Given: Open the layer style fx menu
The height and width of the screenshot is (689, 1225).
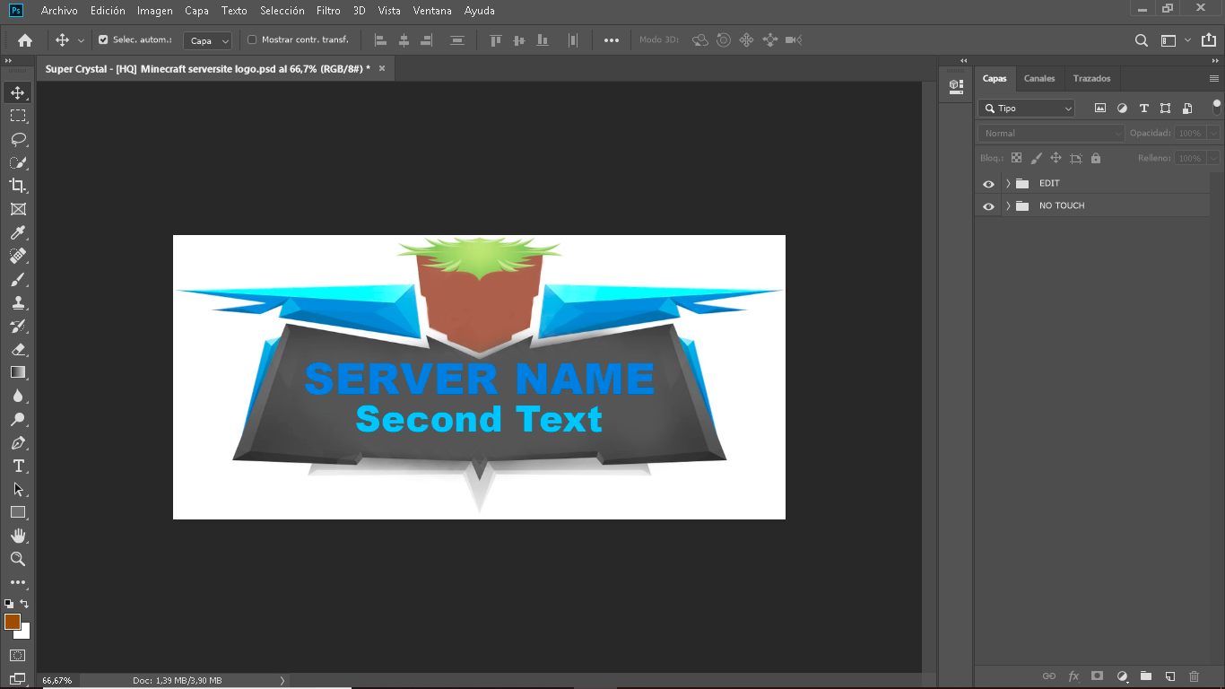Looking at the screenshot, I should (x=1073, y=676).
